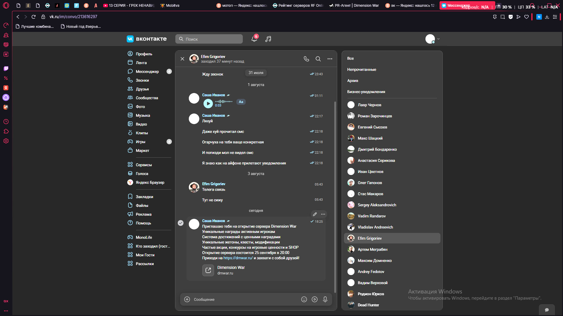Viewport: 563px width, 316px height.
Task: Edit the selected message with pencil icon
Action: pyautogui.click(x=315, y=214)
